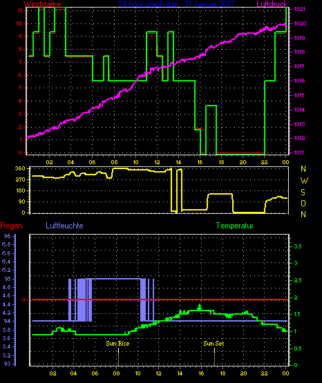The image size is (322, 383).
Task: Click the 1016 value on the pressure axis
Action: (x=299, y=81)
